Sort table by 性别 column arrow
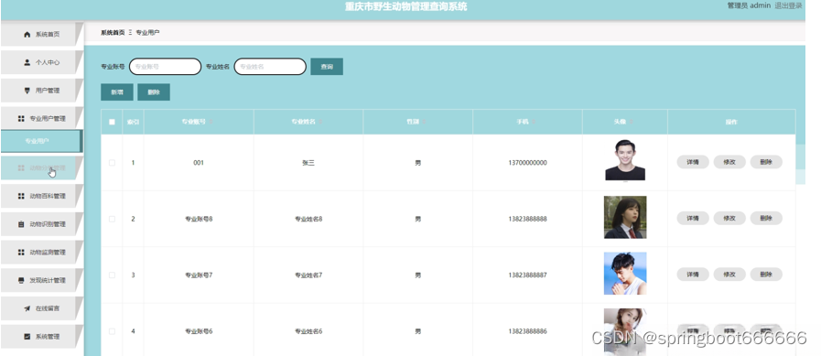 click(425, 122)
